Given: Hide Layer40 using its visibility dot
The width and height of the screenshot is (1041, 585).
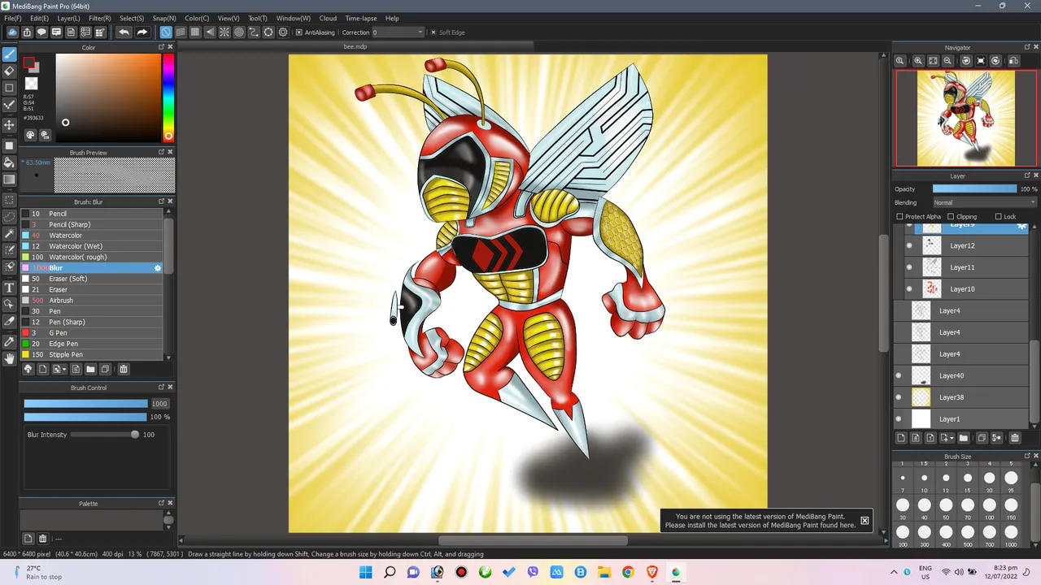Looking at the screenshot, I should (899, 375).
